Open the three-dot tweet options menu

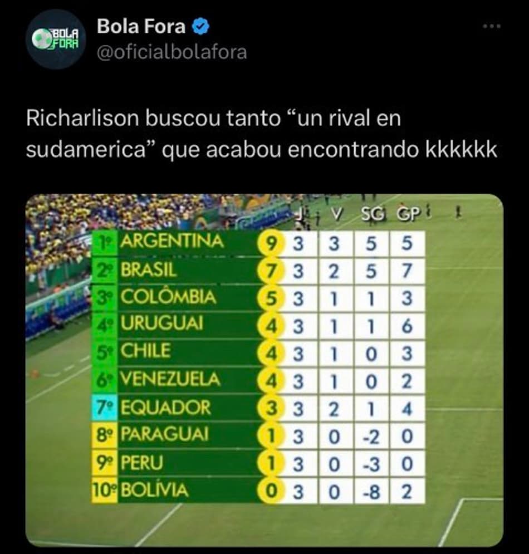pos(492,26)
